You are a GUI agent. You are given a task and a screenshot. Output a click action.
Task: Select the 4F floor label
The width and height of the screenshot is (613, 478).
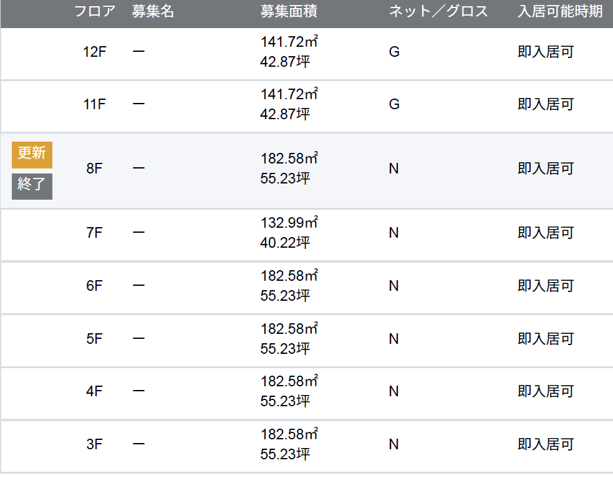point(94,392)
